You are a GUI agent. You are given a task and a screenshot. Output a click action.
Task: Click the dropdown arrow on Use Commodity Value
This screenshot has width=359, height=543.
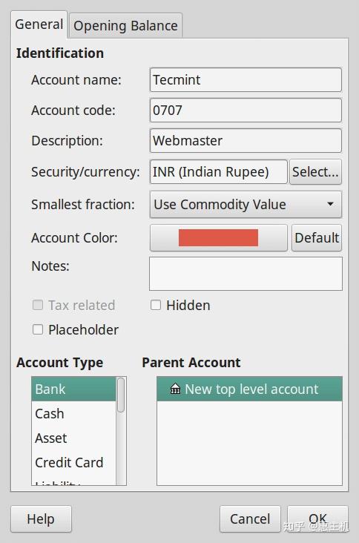330,204
